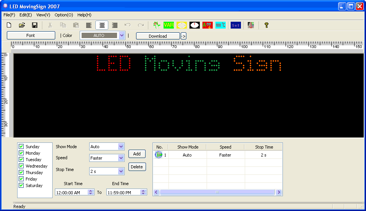The width and height of the screenshot is (366, 211).
Task: Open the Option(O) menu
Action: [64, 15]
